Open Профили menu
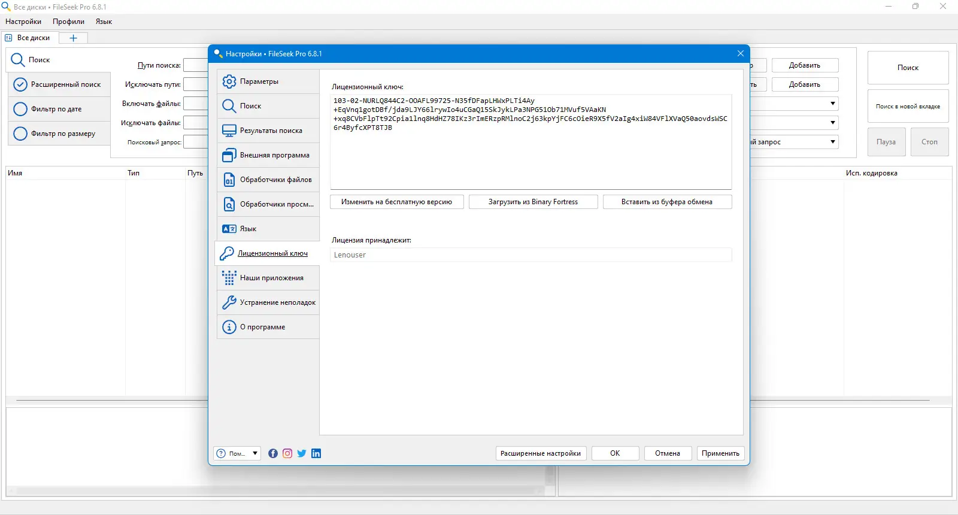The width and height of the screenshot is (958, 515). click(x=68, y=22)
